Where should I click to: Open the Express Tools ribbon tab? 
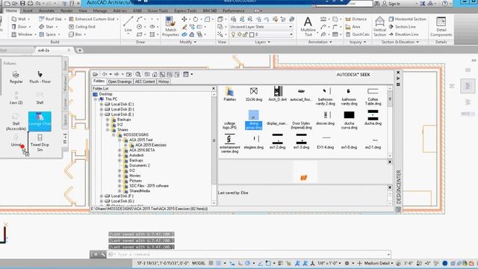(185, 10)
